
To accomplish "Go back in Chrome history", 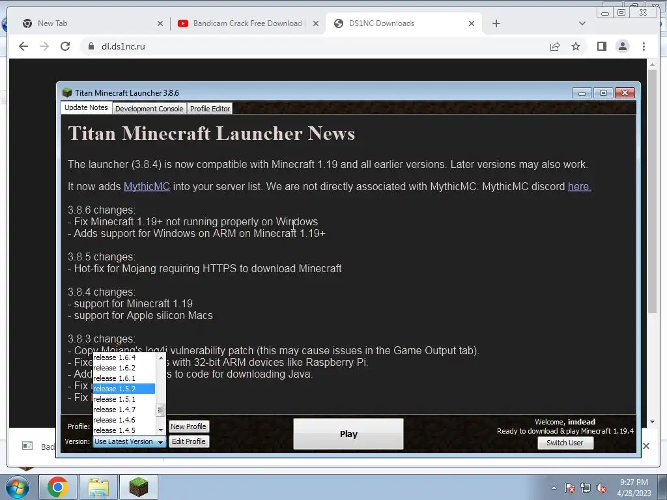I will pyautogui.click(x=23, y=46).
